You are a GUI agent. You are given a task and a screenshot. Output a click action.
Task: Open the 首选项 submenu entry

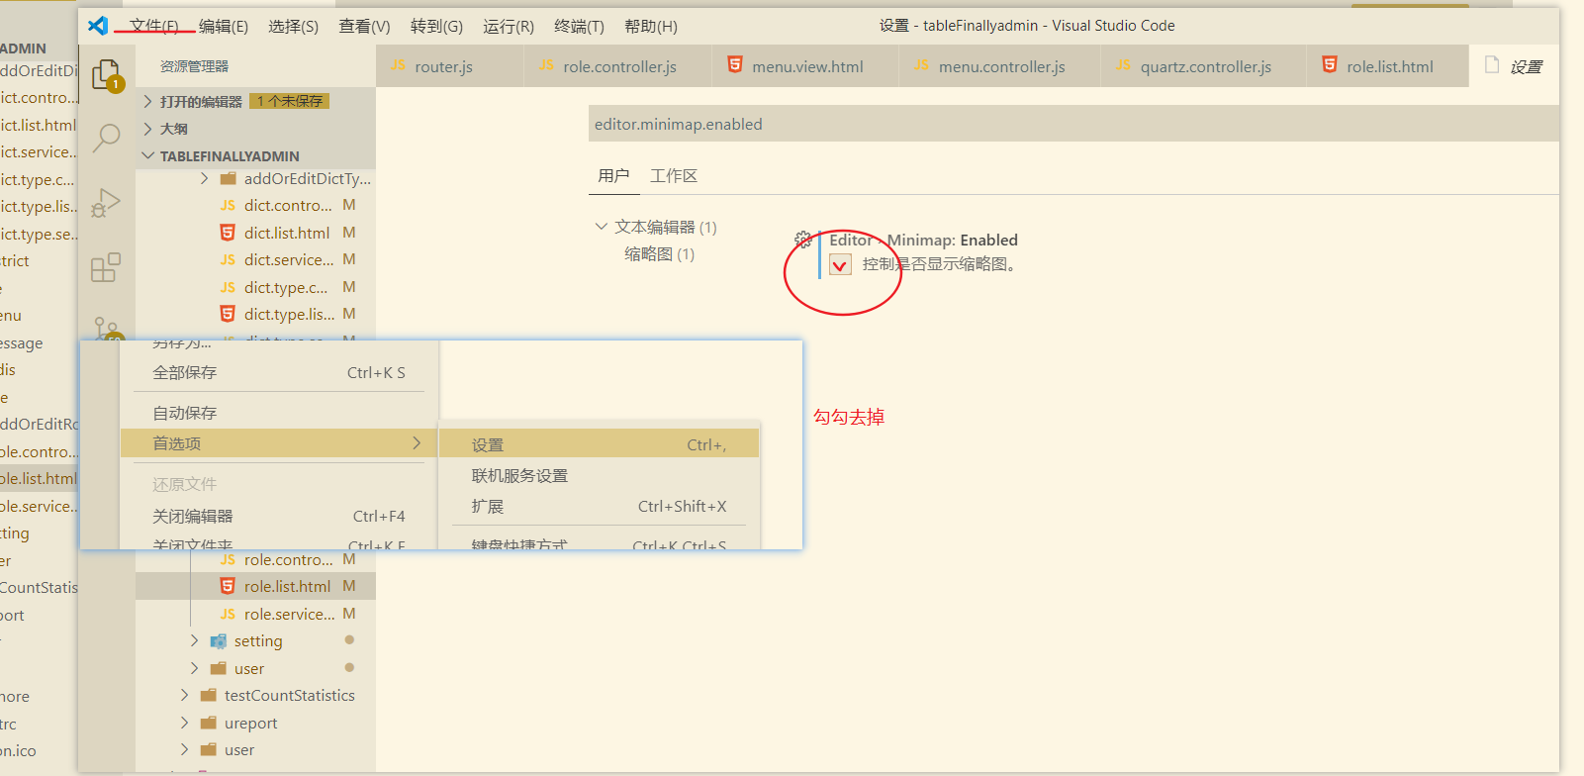tap(279, 443)
